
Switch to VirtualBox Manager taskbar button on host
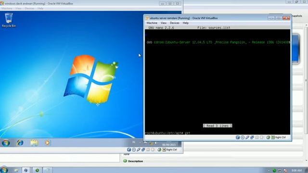[26, 170]
